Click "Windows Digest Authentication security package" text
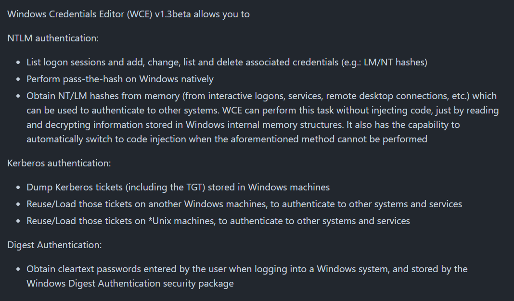This screenshot has height=301, width=514. coord(130,283)
